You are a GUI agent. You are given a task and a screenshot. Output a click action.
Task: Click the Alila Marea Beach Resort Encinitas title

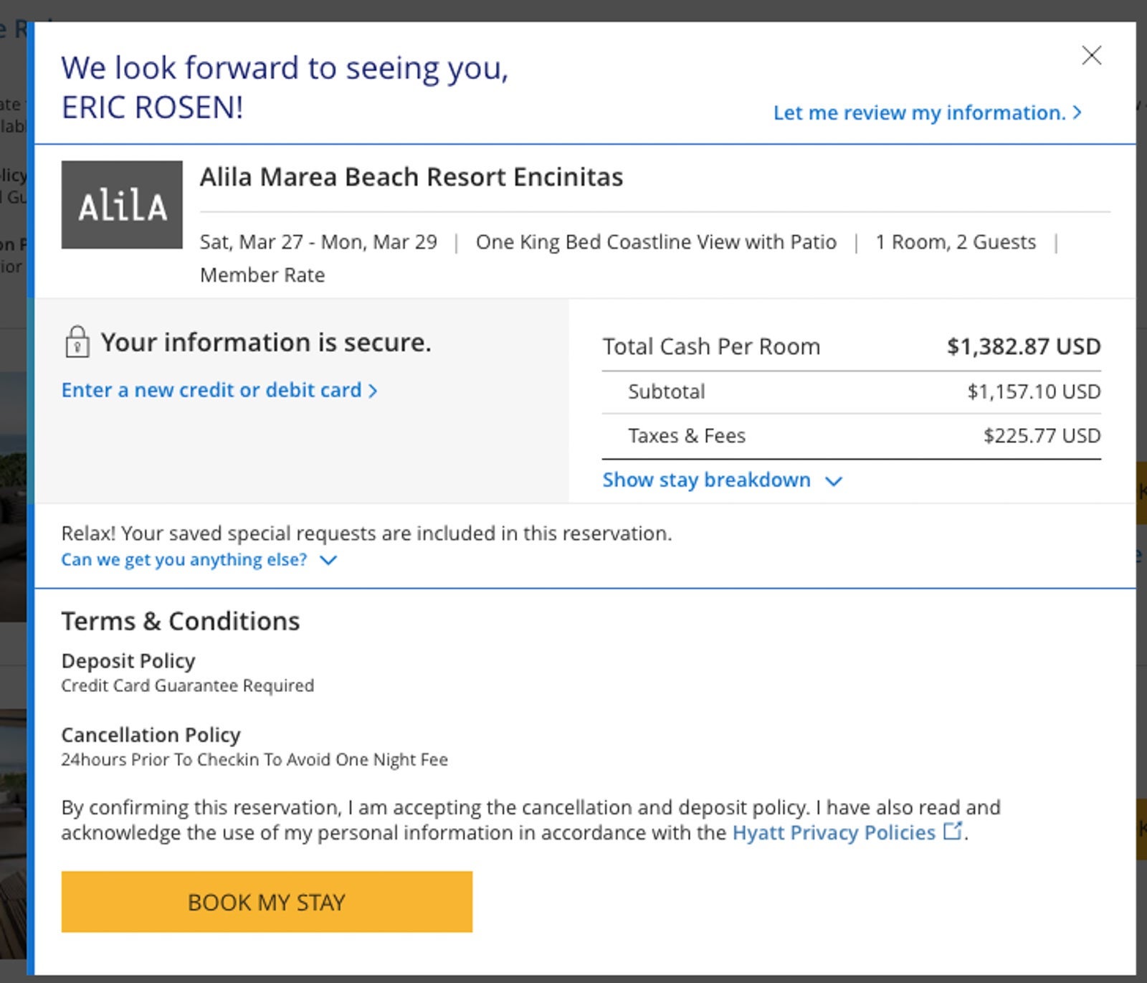(x=411, y=177)
